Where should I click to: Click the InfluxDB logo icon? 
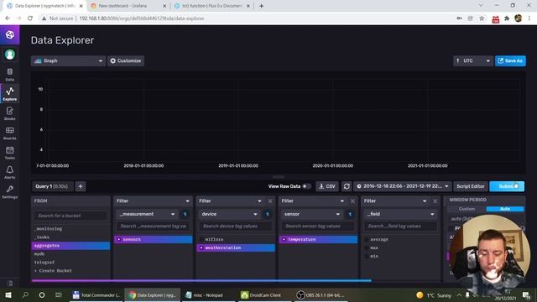[x=9, y=34]
